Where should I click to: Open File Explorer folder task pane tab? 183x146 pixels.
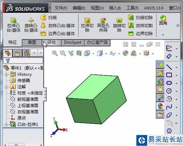pos(160,89)
